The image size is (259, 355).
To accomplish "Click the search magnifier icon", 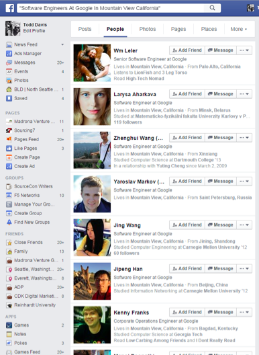I will 212,8.
